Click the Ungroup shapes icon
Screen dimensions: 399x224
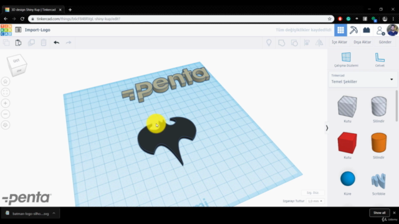[294, 43]
